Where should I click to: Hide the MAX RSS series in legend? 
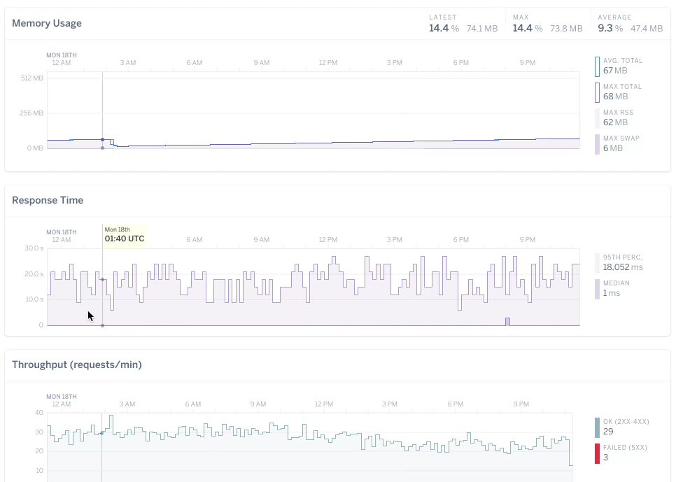click(x=597, y=118)
